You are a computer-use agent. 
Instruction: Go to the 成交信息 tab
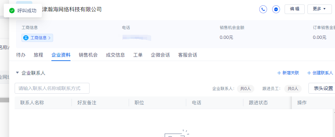coord(115,55)
